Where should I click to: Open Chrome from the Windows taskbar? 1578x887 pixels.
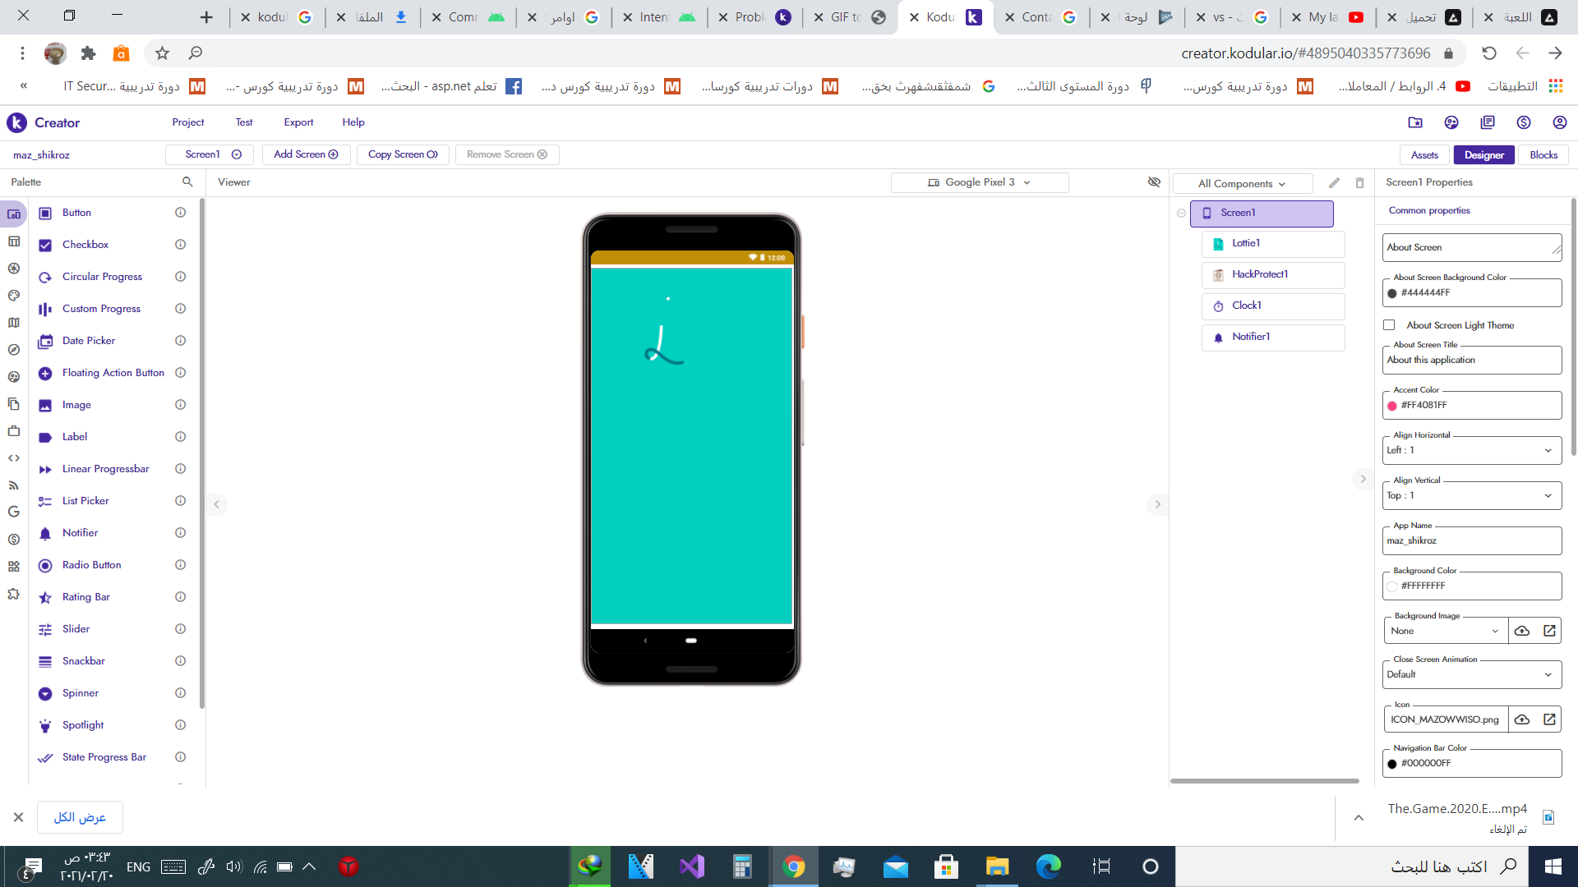click(x=794, y=866)
